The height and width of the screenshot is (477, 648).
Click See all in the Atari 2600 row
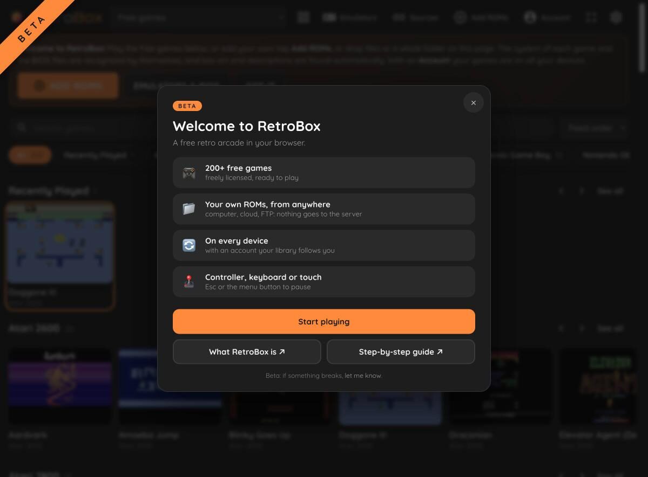click(610, 328)
